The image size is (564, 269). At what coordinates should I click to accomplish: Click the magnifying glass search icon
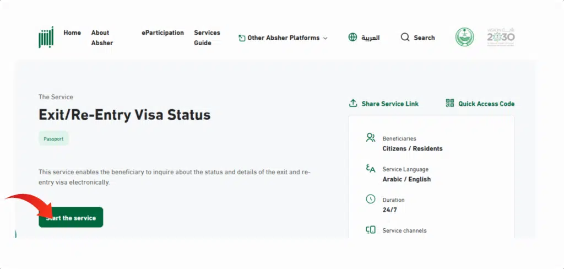[x=405, y=37]
